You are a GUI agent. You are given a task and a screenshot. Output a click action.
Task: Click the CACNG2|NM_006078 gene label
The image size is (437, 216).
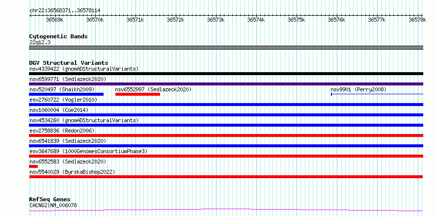pyautogui.click(x=53, y=205)
